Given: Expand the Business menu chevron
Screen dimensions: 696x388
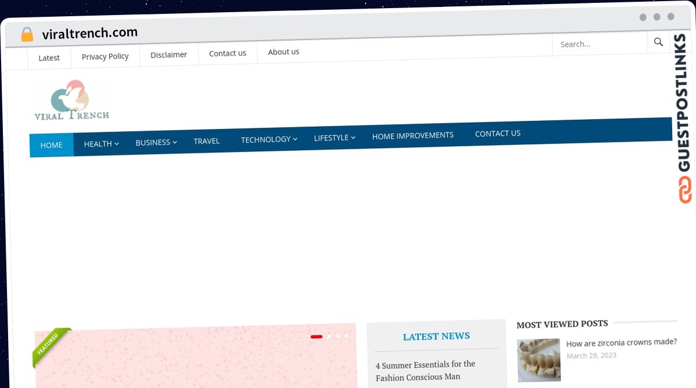Looking at the screenshot, I should tap(175, 142).
